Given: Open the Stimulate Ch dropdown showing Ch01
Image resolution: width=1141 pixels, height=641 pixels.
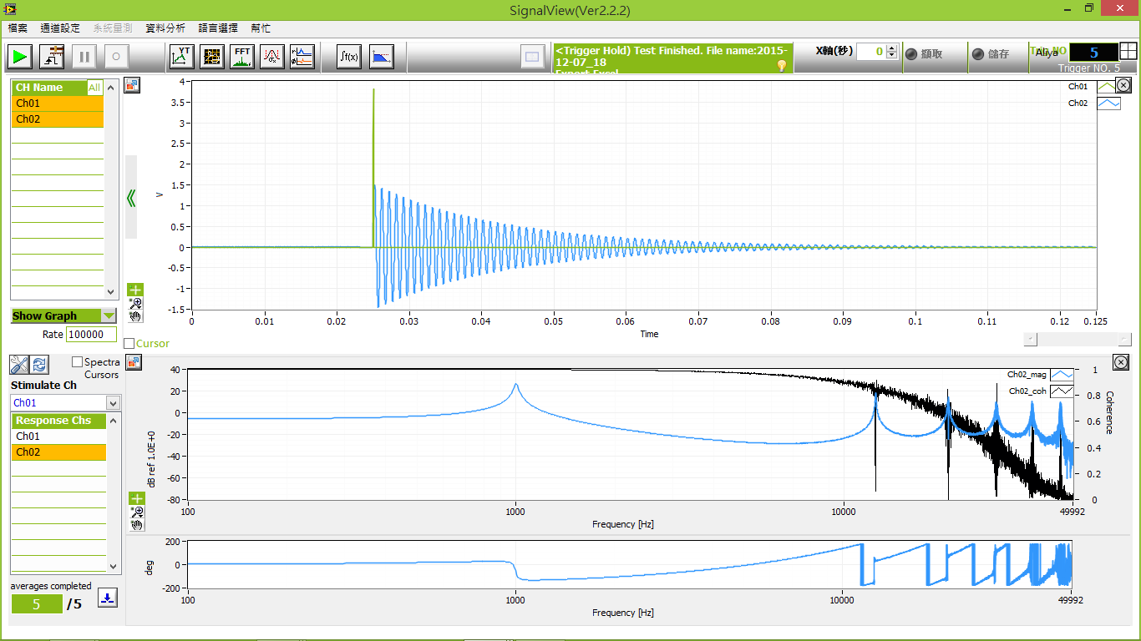Looking at the screenshot, I should 66,402.
